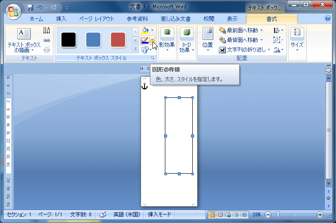Click the break text box link icon
Screen dimensions: 336x223
click(x=46, y=50)
